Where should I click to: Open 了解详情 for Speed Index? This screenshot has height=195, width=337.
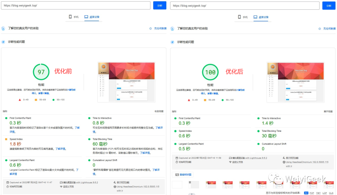(x=61, y=149)
